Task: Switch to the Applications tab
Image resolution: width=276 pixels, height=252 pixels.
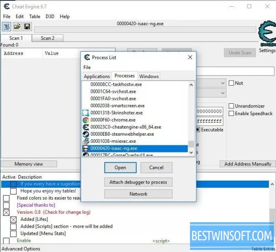Action: point(97,76)
